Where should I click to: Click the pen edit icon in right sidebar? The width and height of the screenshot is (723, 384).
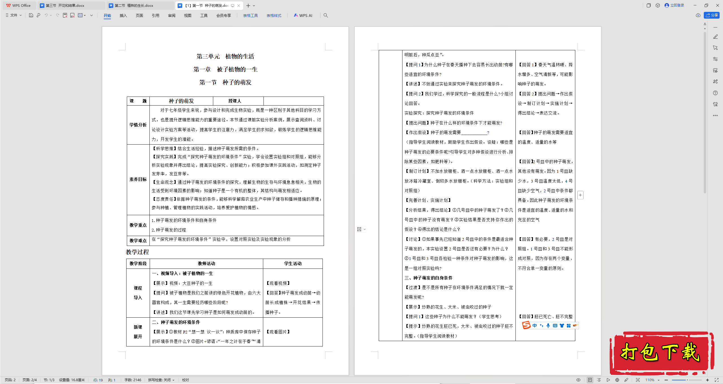[x=715, y=37]
